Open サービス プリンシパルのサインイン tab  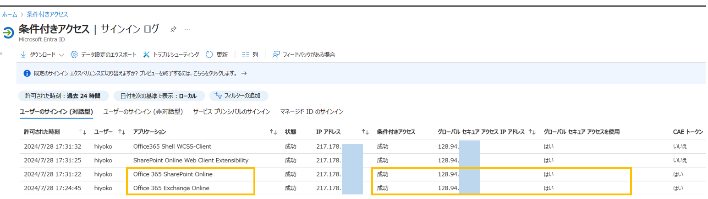pyautogui.click(x=231, y=112)
